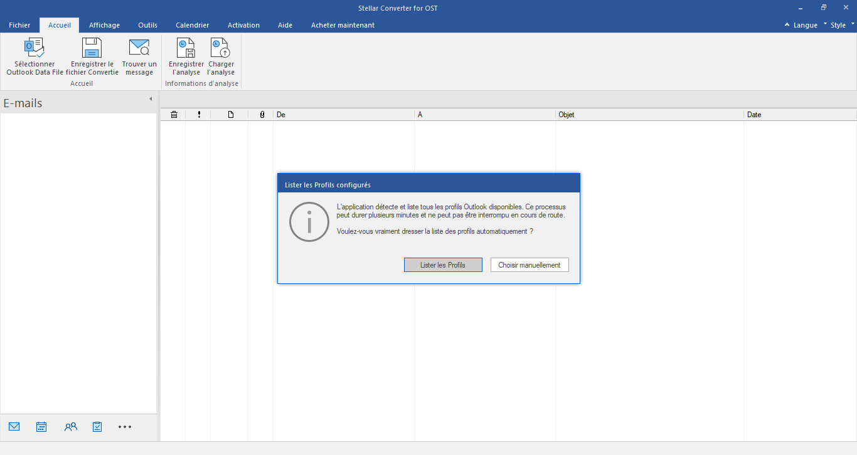Sort by the attachment paperclip column
Image resolution: width=857 pixels, height=455 pixels.
coord(262,115)
